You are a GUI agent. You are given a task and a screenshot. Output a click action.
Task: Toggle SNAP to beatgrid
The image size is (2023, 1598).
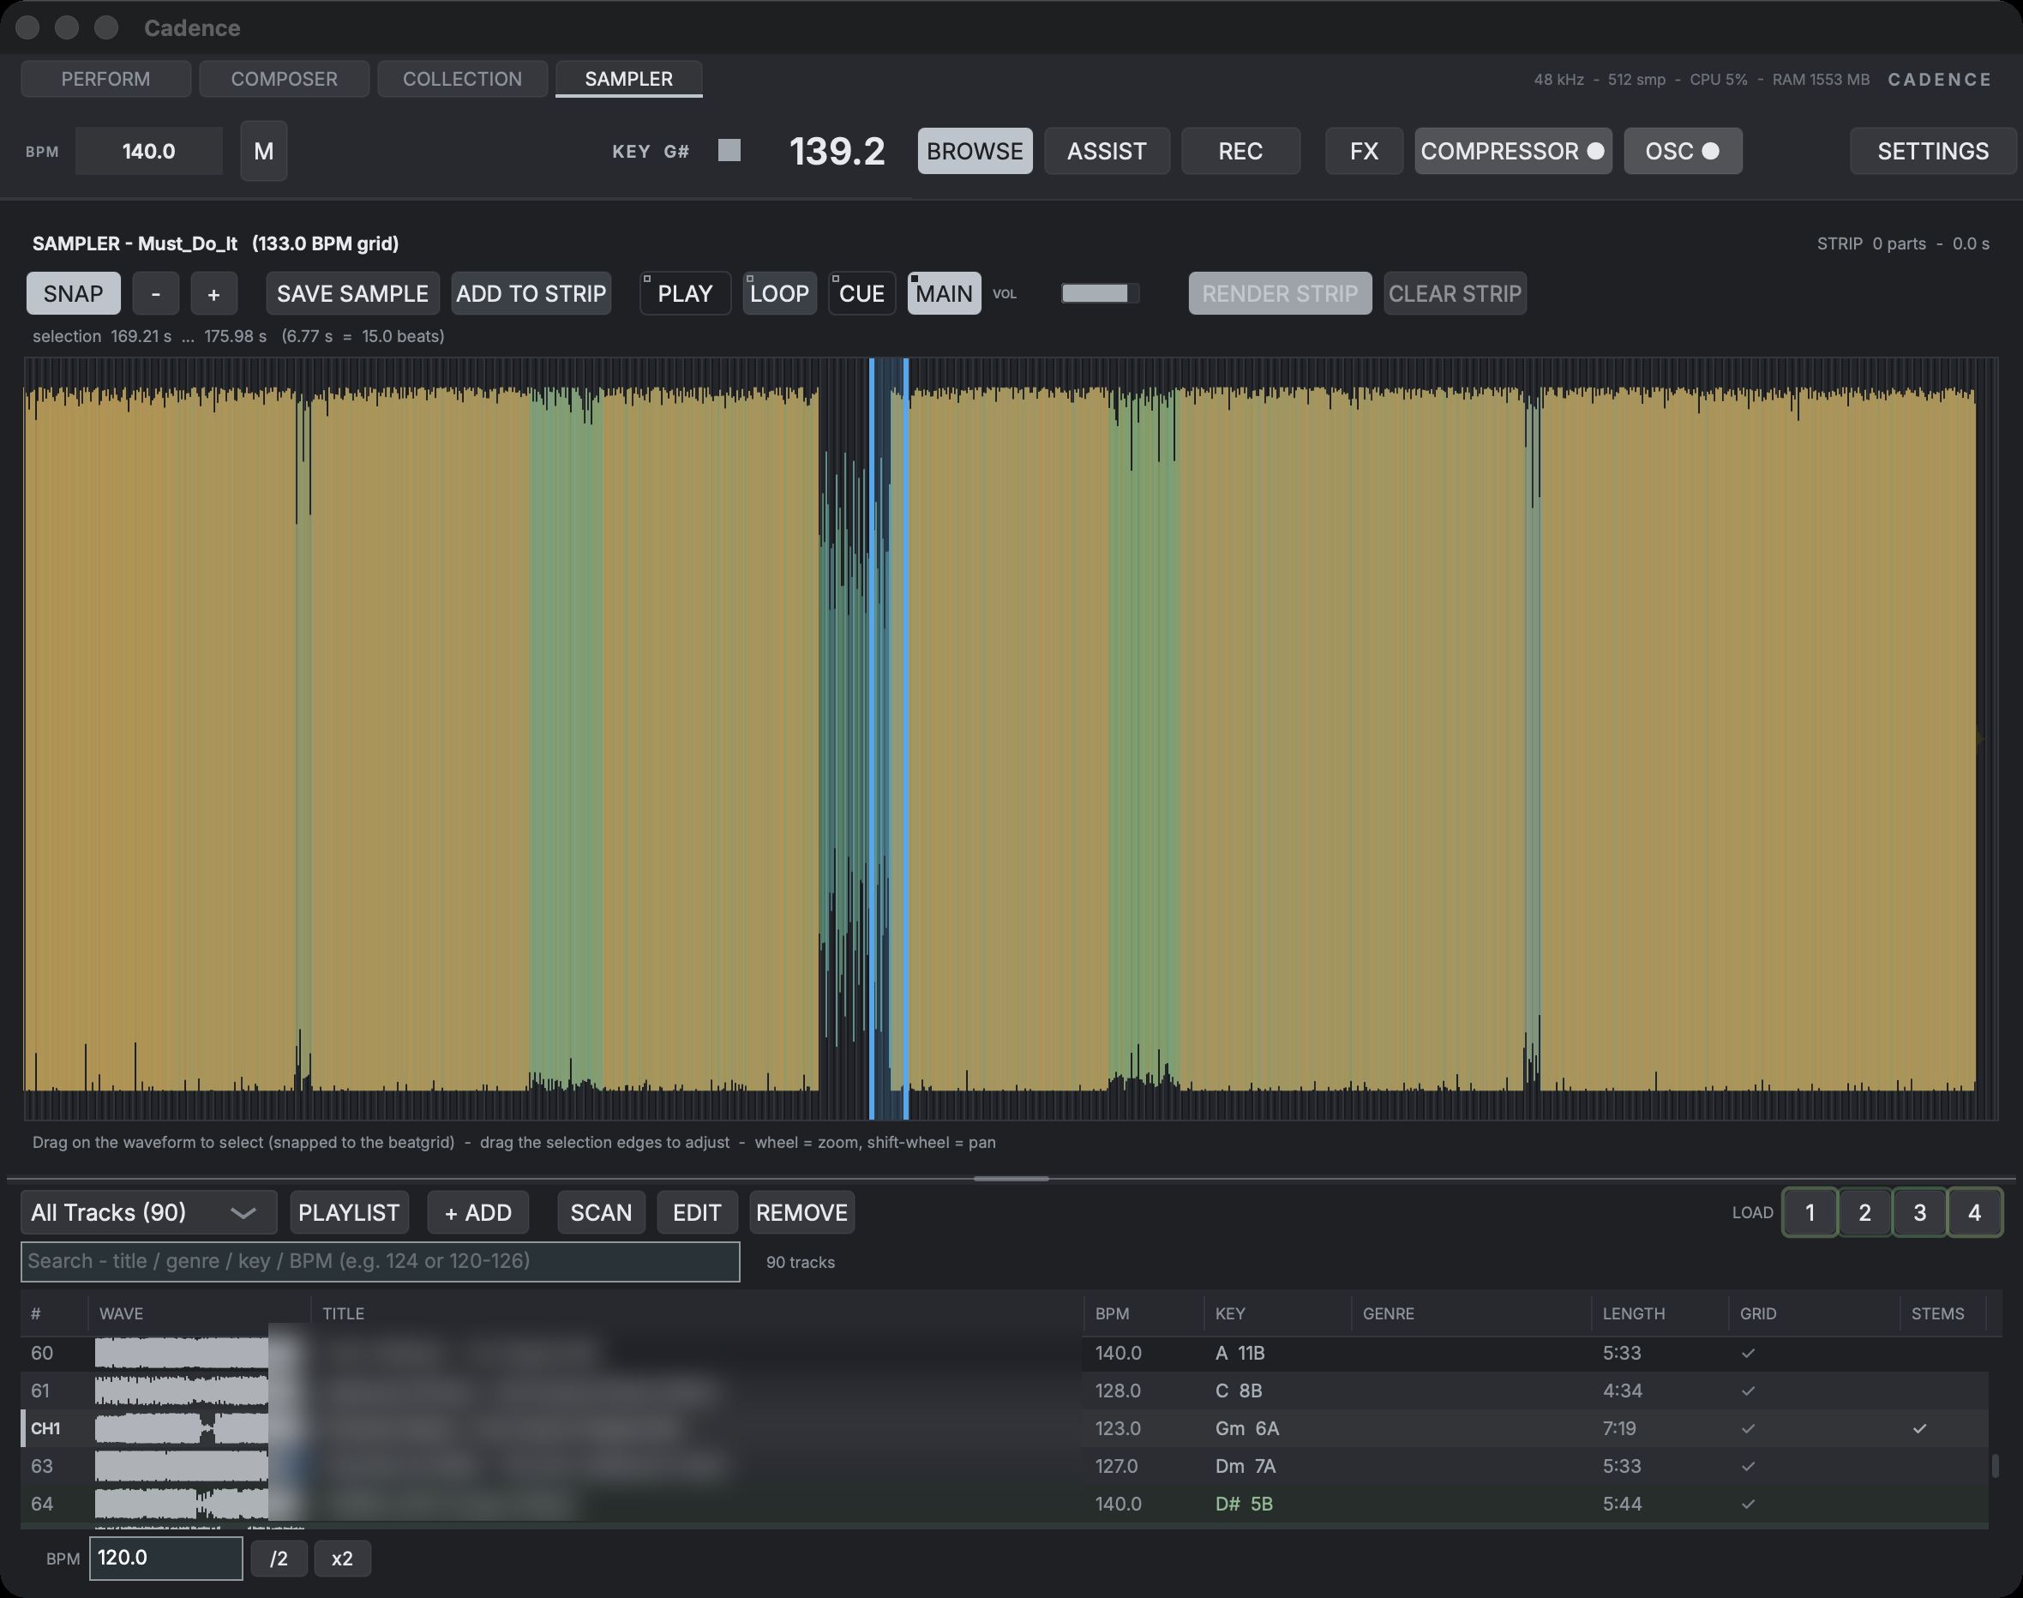73,293
